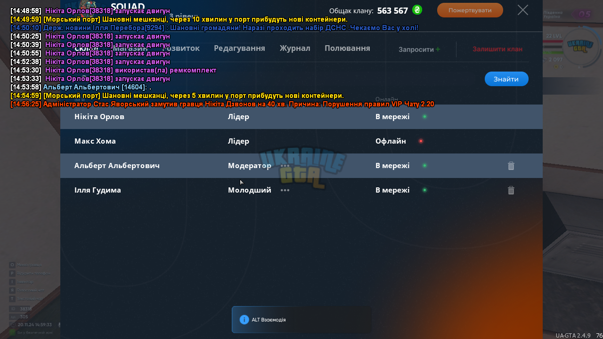
Task: Select the Нікіта Орлов member row
Action: point(301,117)
